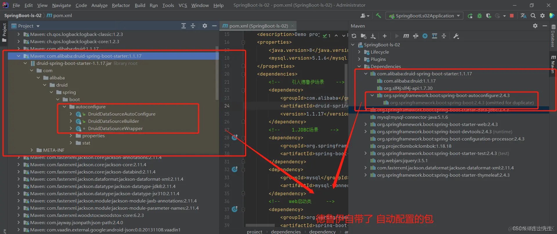The height and width of the screenshot is (234, 557).
Task: Open Maven Settings wrench icon
Action: (456, 36)
